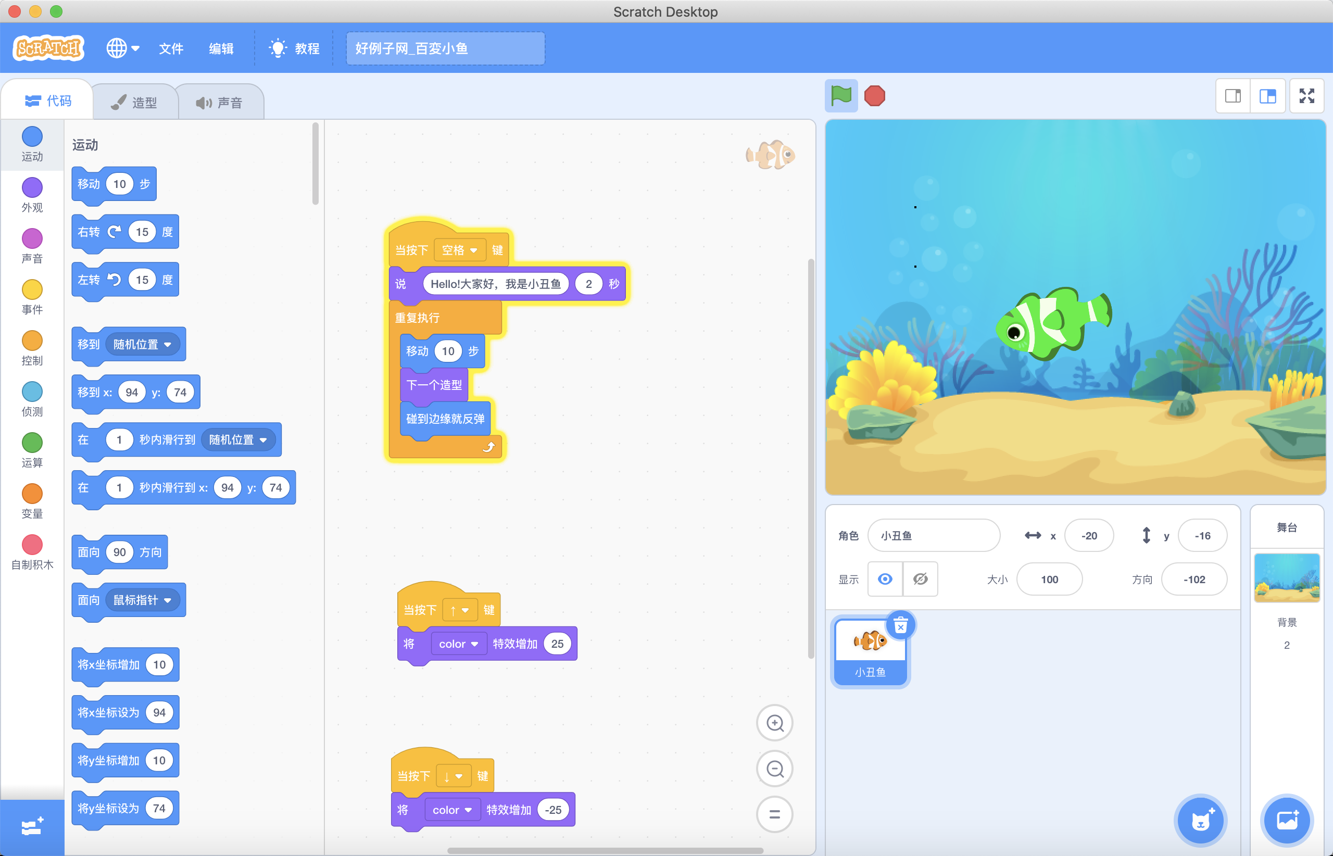Edit the project title field
Image resolution: width=1333 pixels, height=856 pixels.
pyautogui.click(x=445, y=48)
